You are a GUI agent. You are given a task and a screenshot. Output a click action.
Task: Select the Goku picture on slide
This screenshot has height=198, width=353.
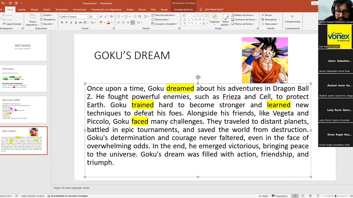[265, 60]
